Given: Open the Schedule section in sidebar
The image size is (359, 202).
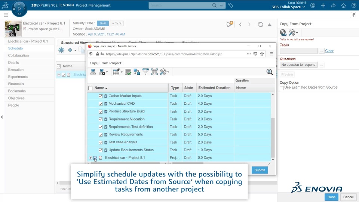Looking at the screenshot, I should [15, 48].
